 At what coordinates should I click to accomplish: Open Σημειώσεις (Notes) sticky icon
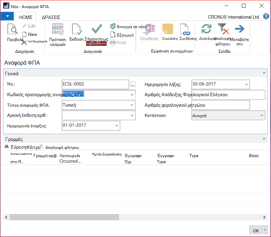[168, 29]
